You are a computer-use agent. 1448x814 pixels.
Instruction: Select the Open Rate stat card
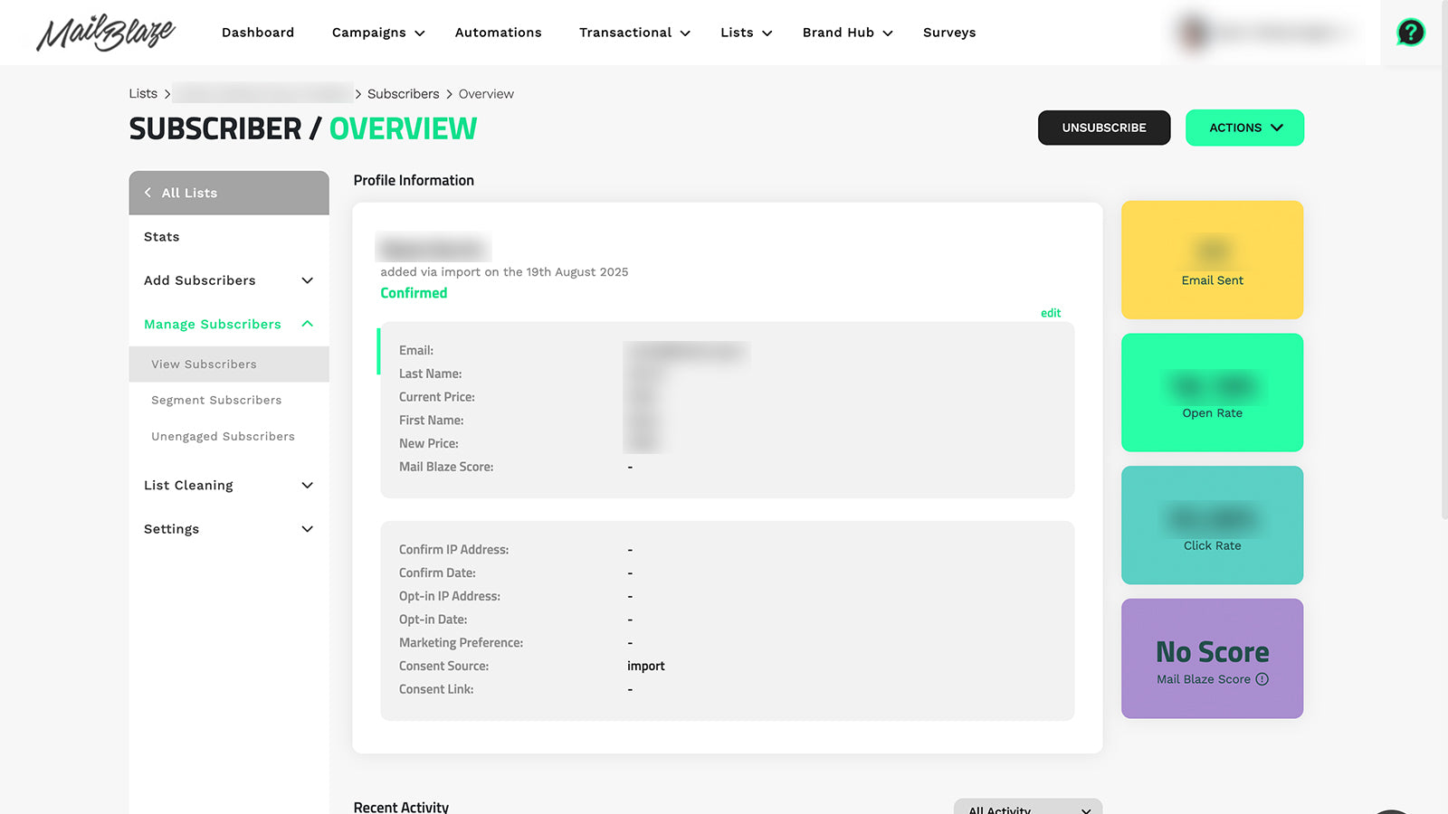(x=1212, y=393)
